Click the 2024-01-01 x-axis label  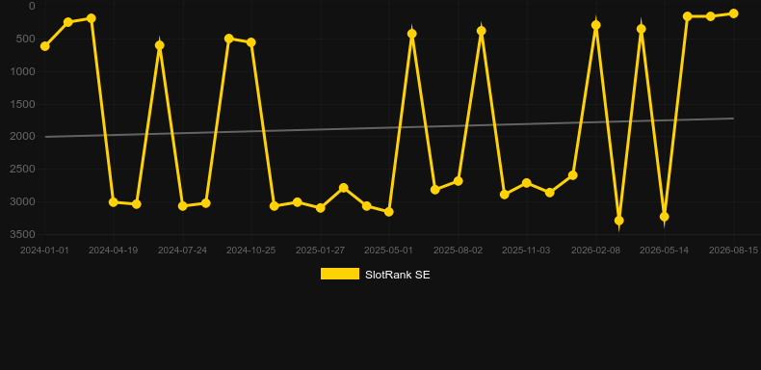(44, 251)
